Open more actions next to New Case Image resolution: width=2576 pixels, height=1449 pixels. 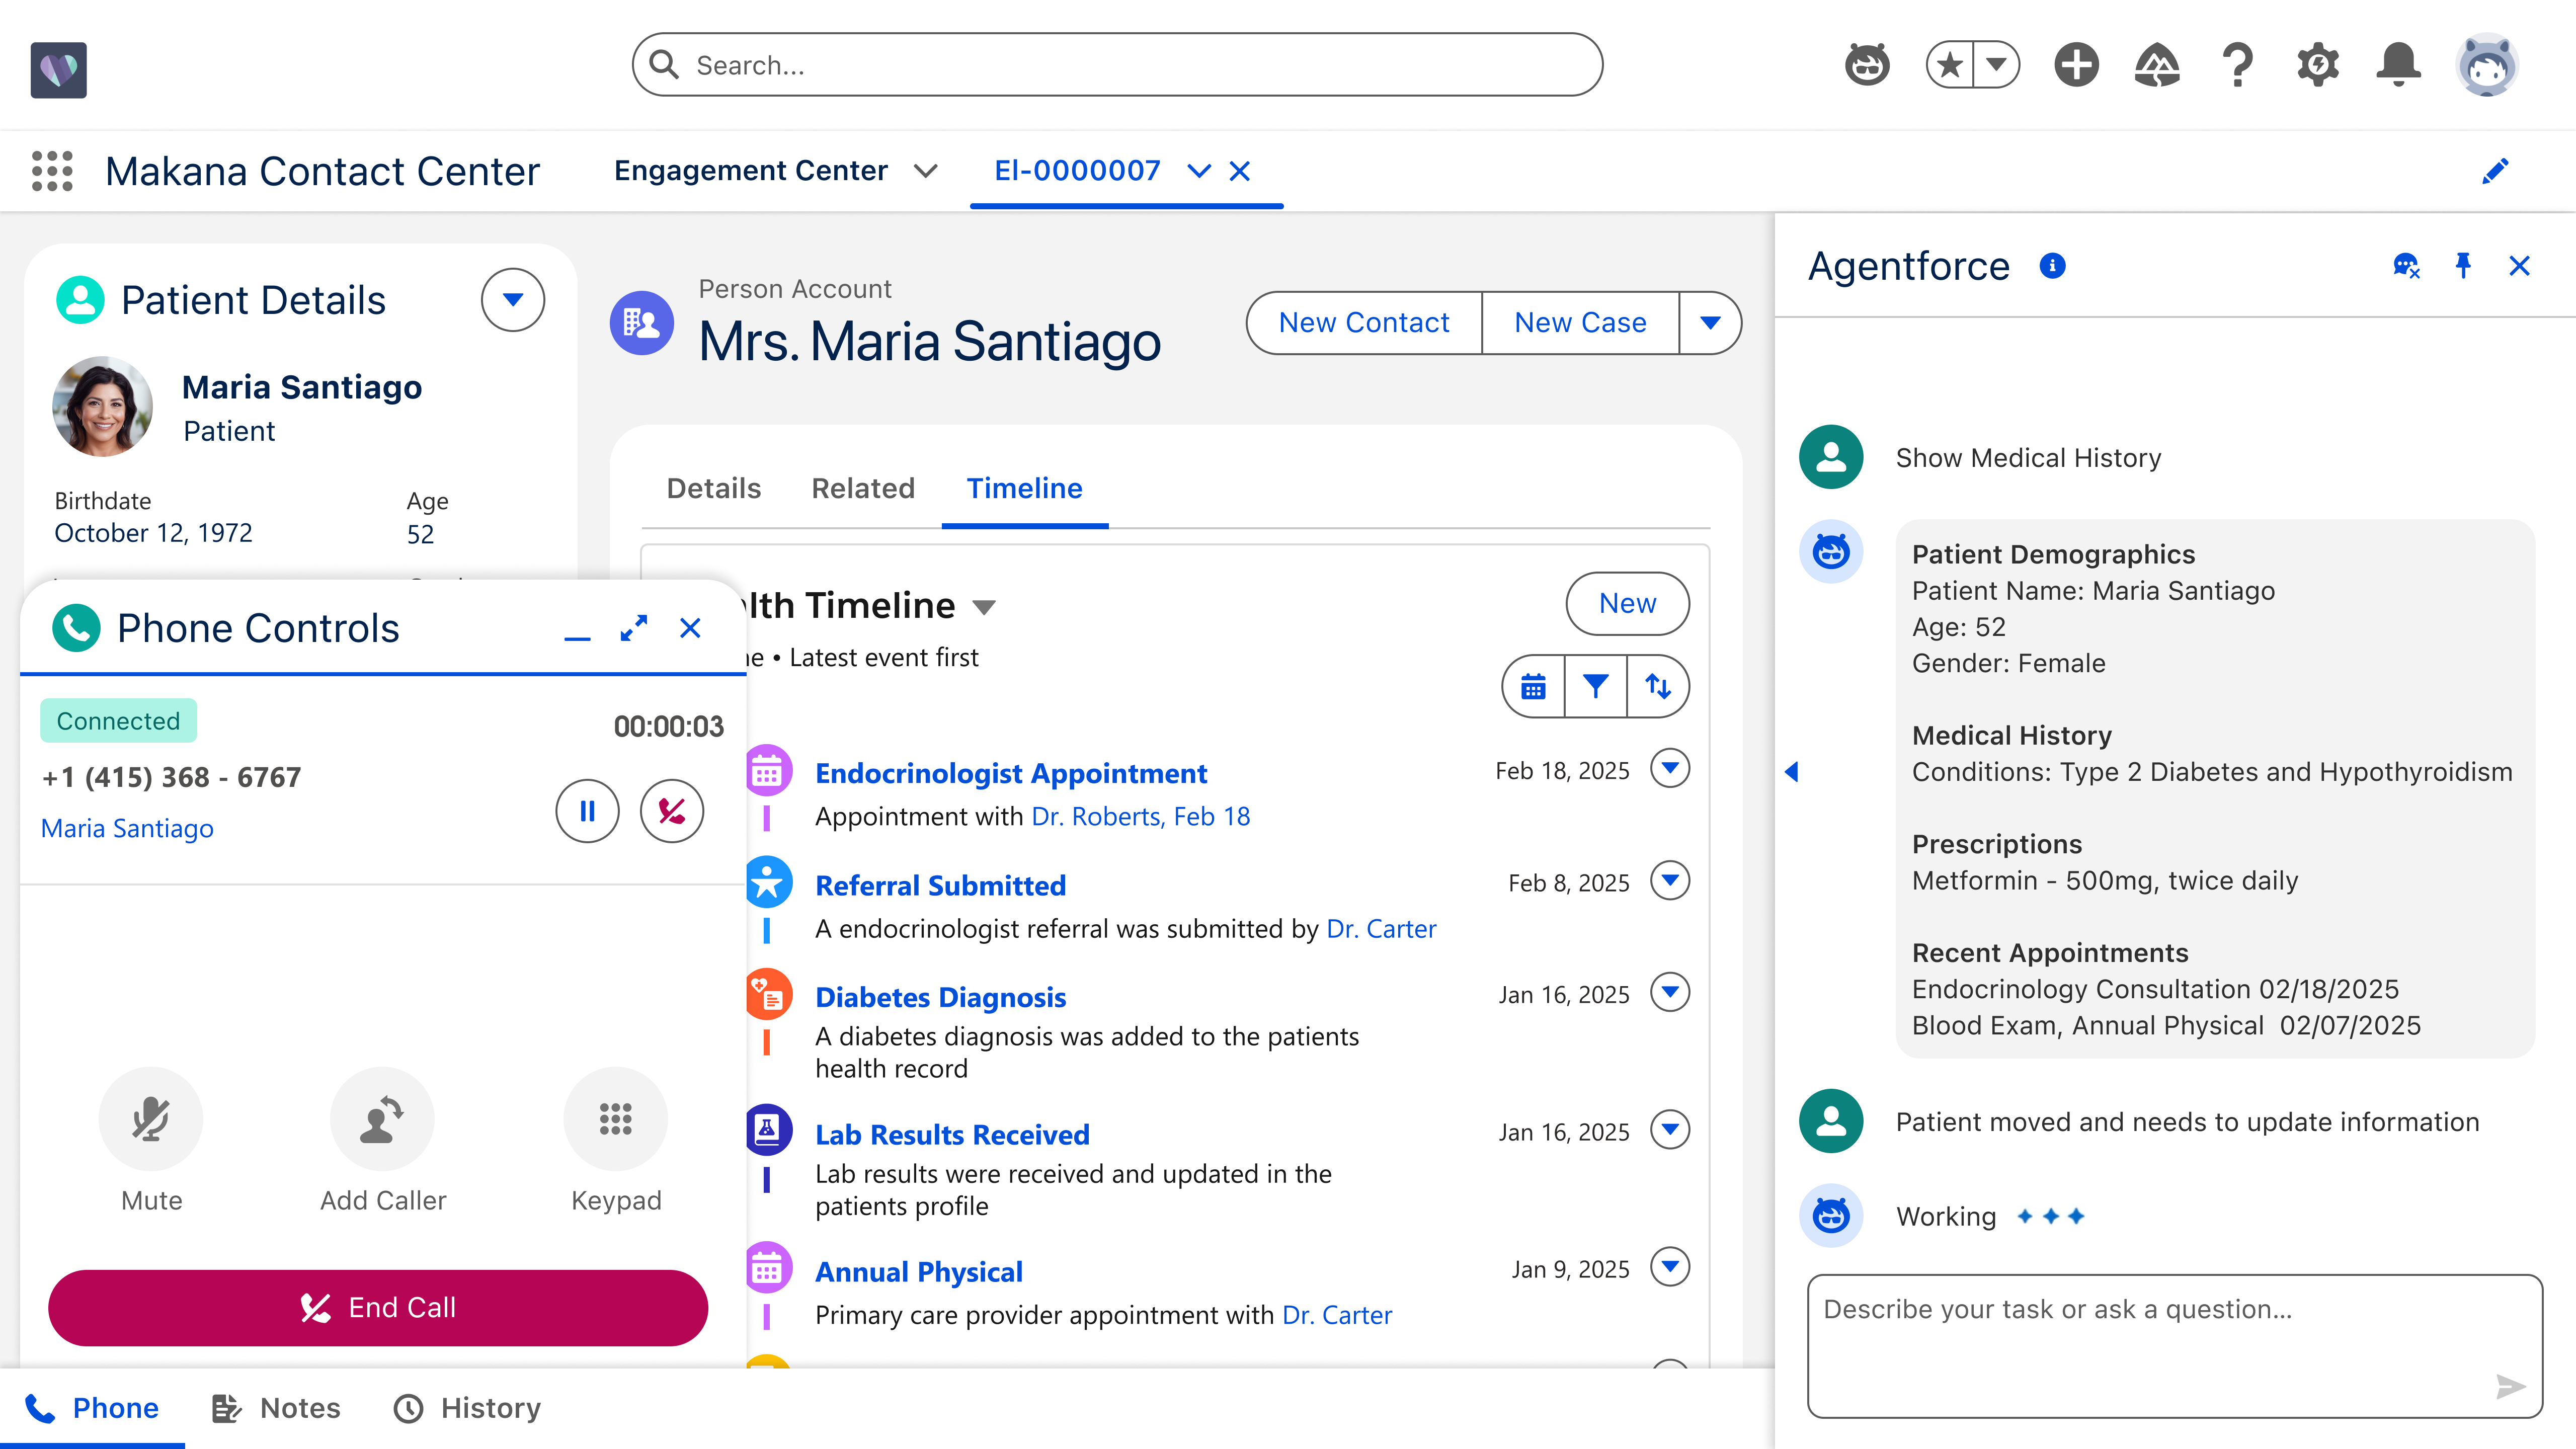click(1710, 323)
